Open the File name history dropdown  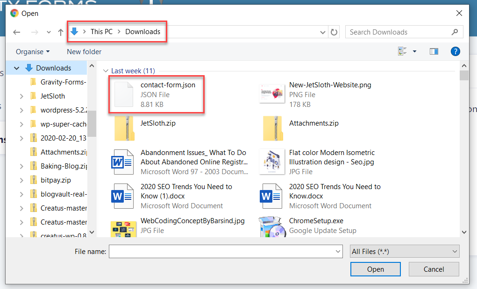[338, 252]
